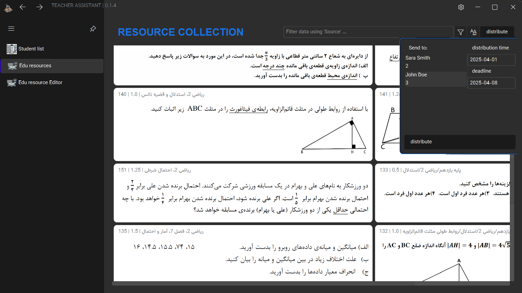Confirm with the bottom distribute button

[x=460, y=142]
